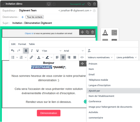
Task: Align text center
Action: pyautogui.click(x=63, y=57)
